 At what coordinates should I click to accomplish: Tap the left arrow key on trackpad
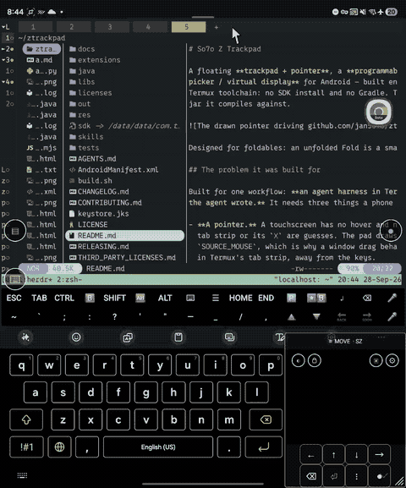tap(311, 455)
